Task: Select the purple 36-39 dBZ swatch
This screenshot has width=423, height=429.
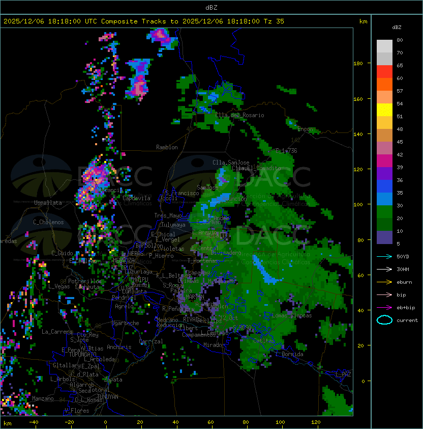Action: 384,173
